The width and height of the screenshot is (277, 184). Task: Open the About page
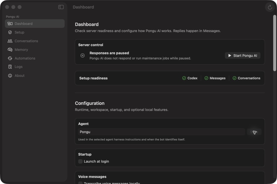pos(35,75)
